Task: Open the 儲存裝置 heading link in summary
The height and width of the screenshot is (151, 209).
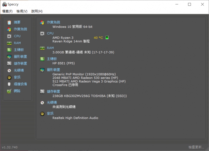Action: (53, 91)
